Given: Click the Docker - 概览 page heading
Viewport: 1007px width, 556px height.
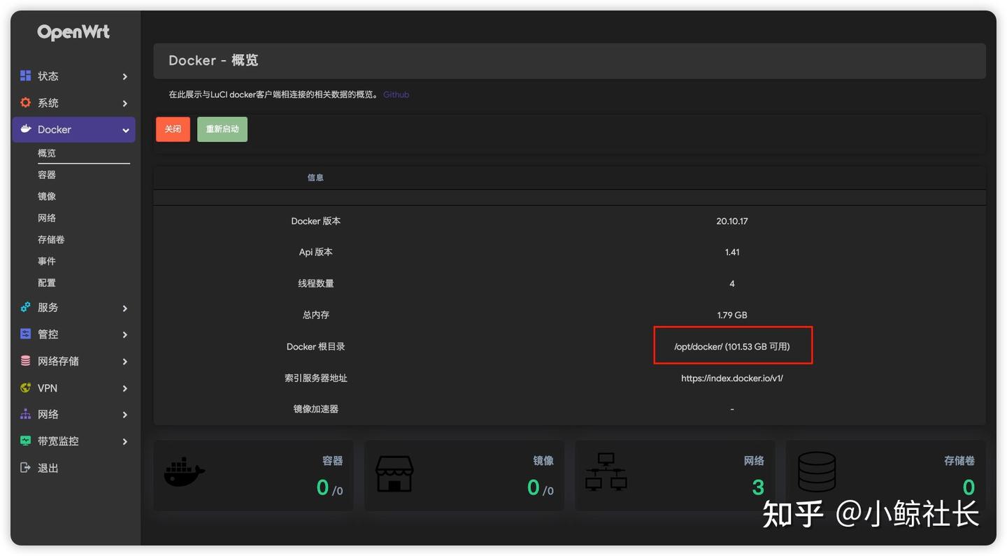Looking at the screenshot, I should pyautogui.click(x=213, y=60).
